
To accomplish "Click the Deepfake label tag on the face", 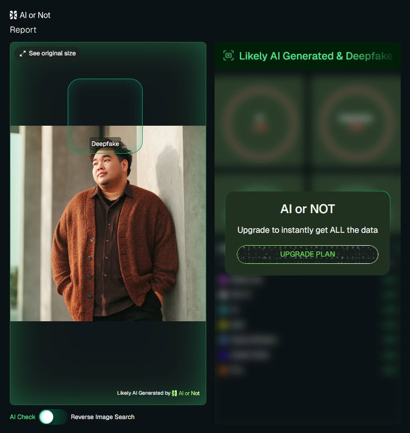I will 105,144.
